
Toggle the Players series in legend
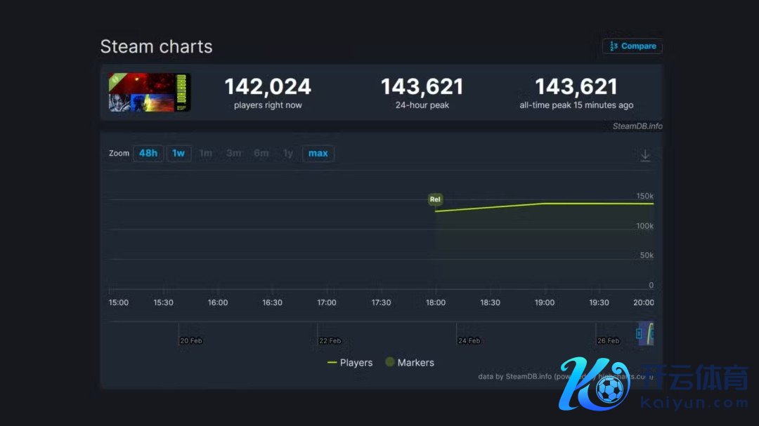tap(356, 363)
